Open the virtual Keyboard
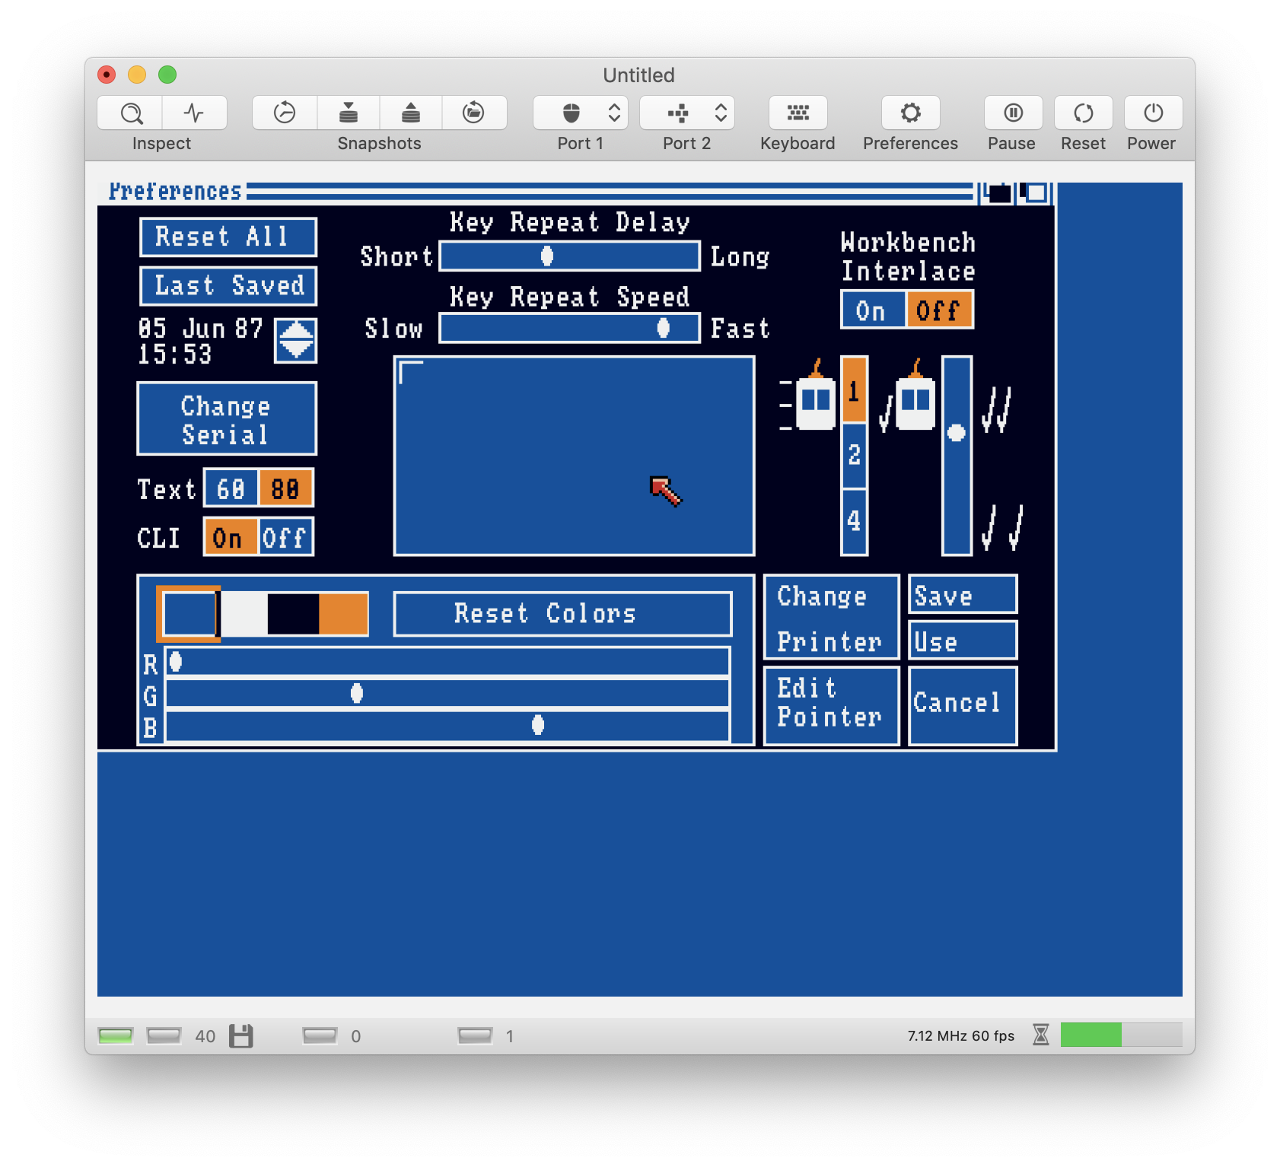The width and height of the screenshot is (1280, 1167). pyautogui.click(x=798, y=113)
